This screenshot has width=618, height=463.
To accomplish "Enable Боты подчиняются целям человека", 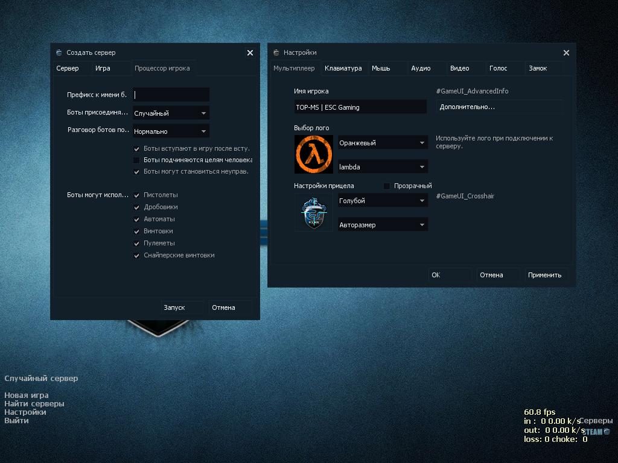I will click(x=137, y=160).
